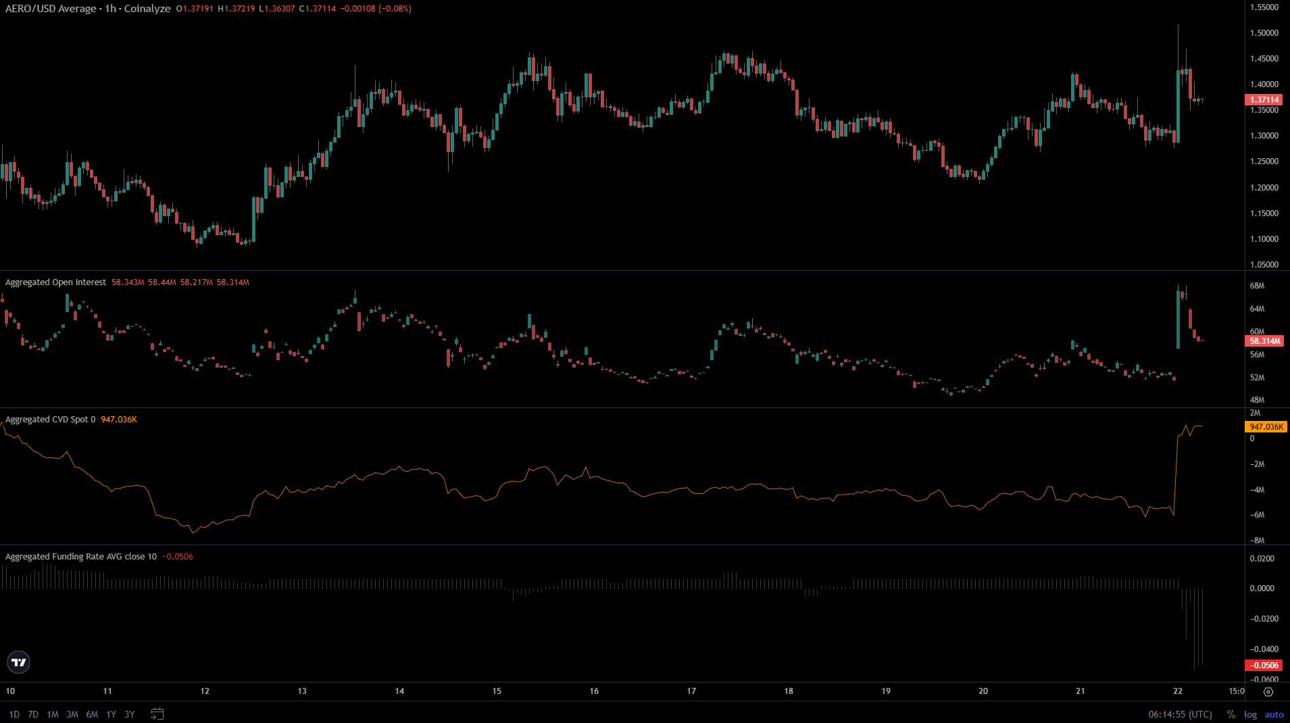Screen dimensions: 1290x723
Task: Select the 7D time range
Action: tap(33, 714)
